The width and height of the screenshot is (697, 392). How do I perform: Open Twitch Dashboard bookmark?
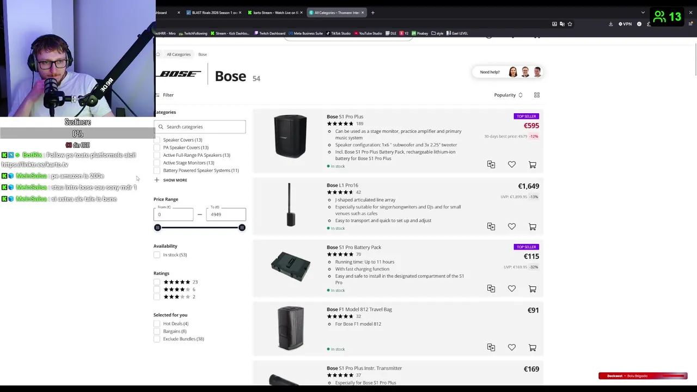[270, 33]
